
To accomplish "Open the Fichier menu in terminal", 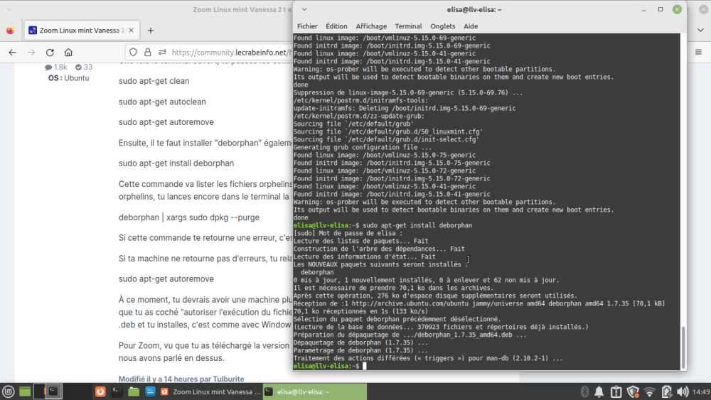I will pos(307,26).
